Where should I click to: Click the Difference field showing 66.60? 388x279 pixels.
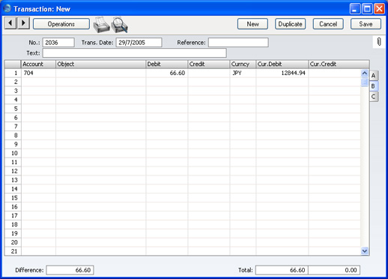pyautogui.click(x=70, y=270)
